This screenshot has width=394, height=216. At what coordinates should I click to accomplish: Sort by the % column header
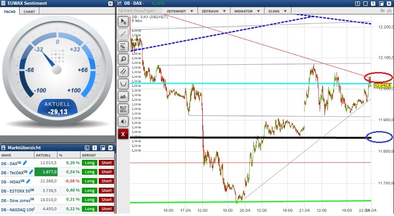click(69, 155)
